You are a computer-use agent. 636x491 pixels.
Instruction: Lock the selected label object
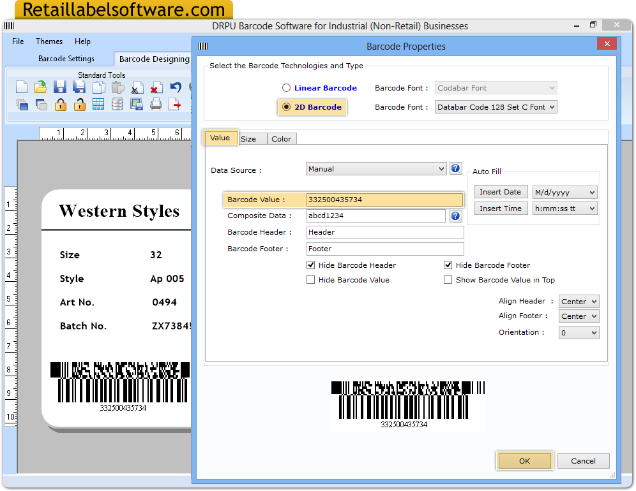click(x=59, y=105)
